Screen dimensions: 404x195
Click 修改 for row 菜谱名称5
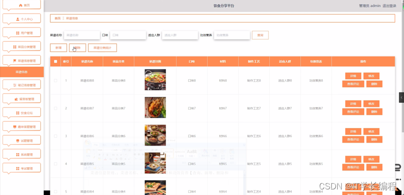(371, 159)
